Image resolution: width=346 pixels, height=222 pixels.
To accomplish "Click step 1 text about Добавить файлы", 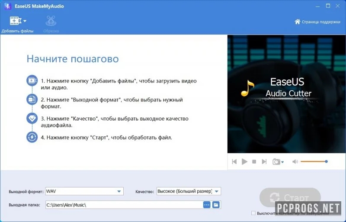I will pos(119,84).
